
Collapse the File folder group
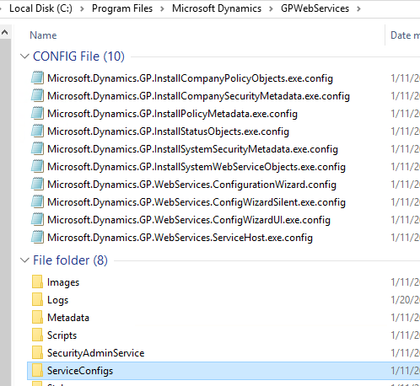click(x=24, y=260)
